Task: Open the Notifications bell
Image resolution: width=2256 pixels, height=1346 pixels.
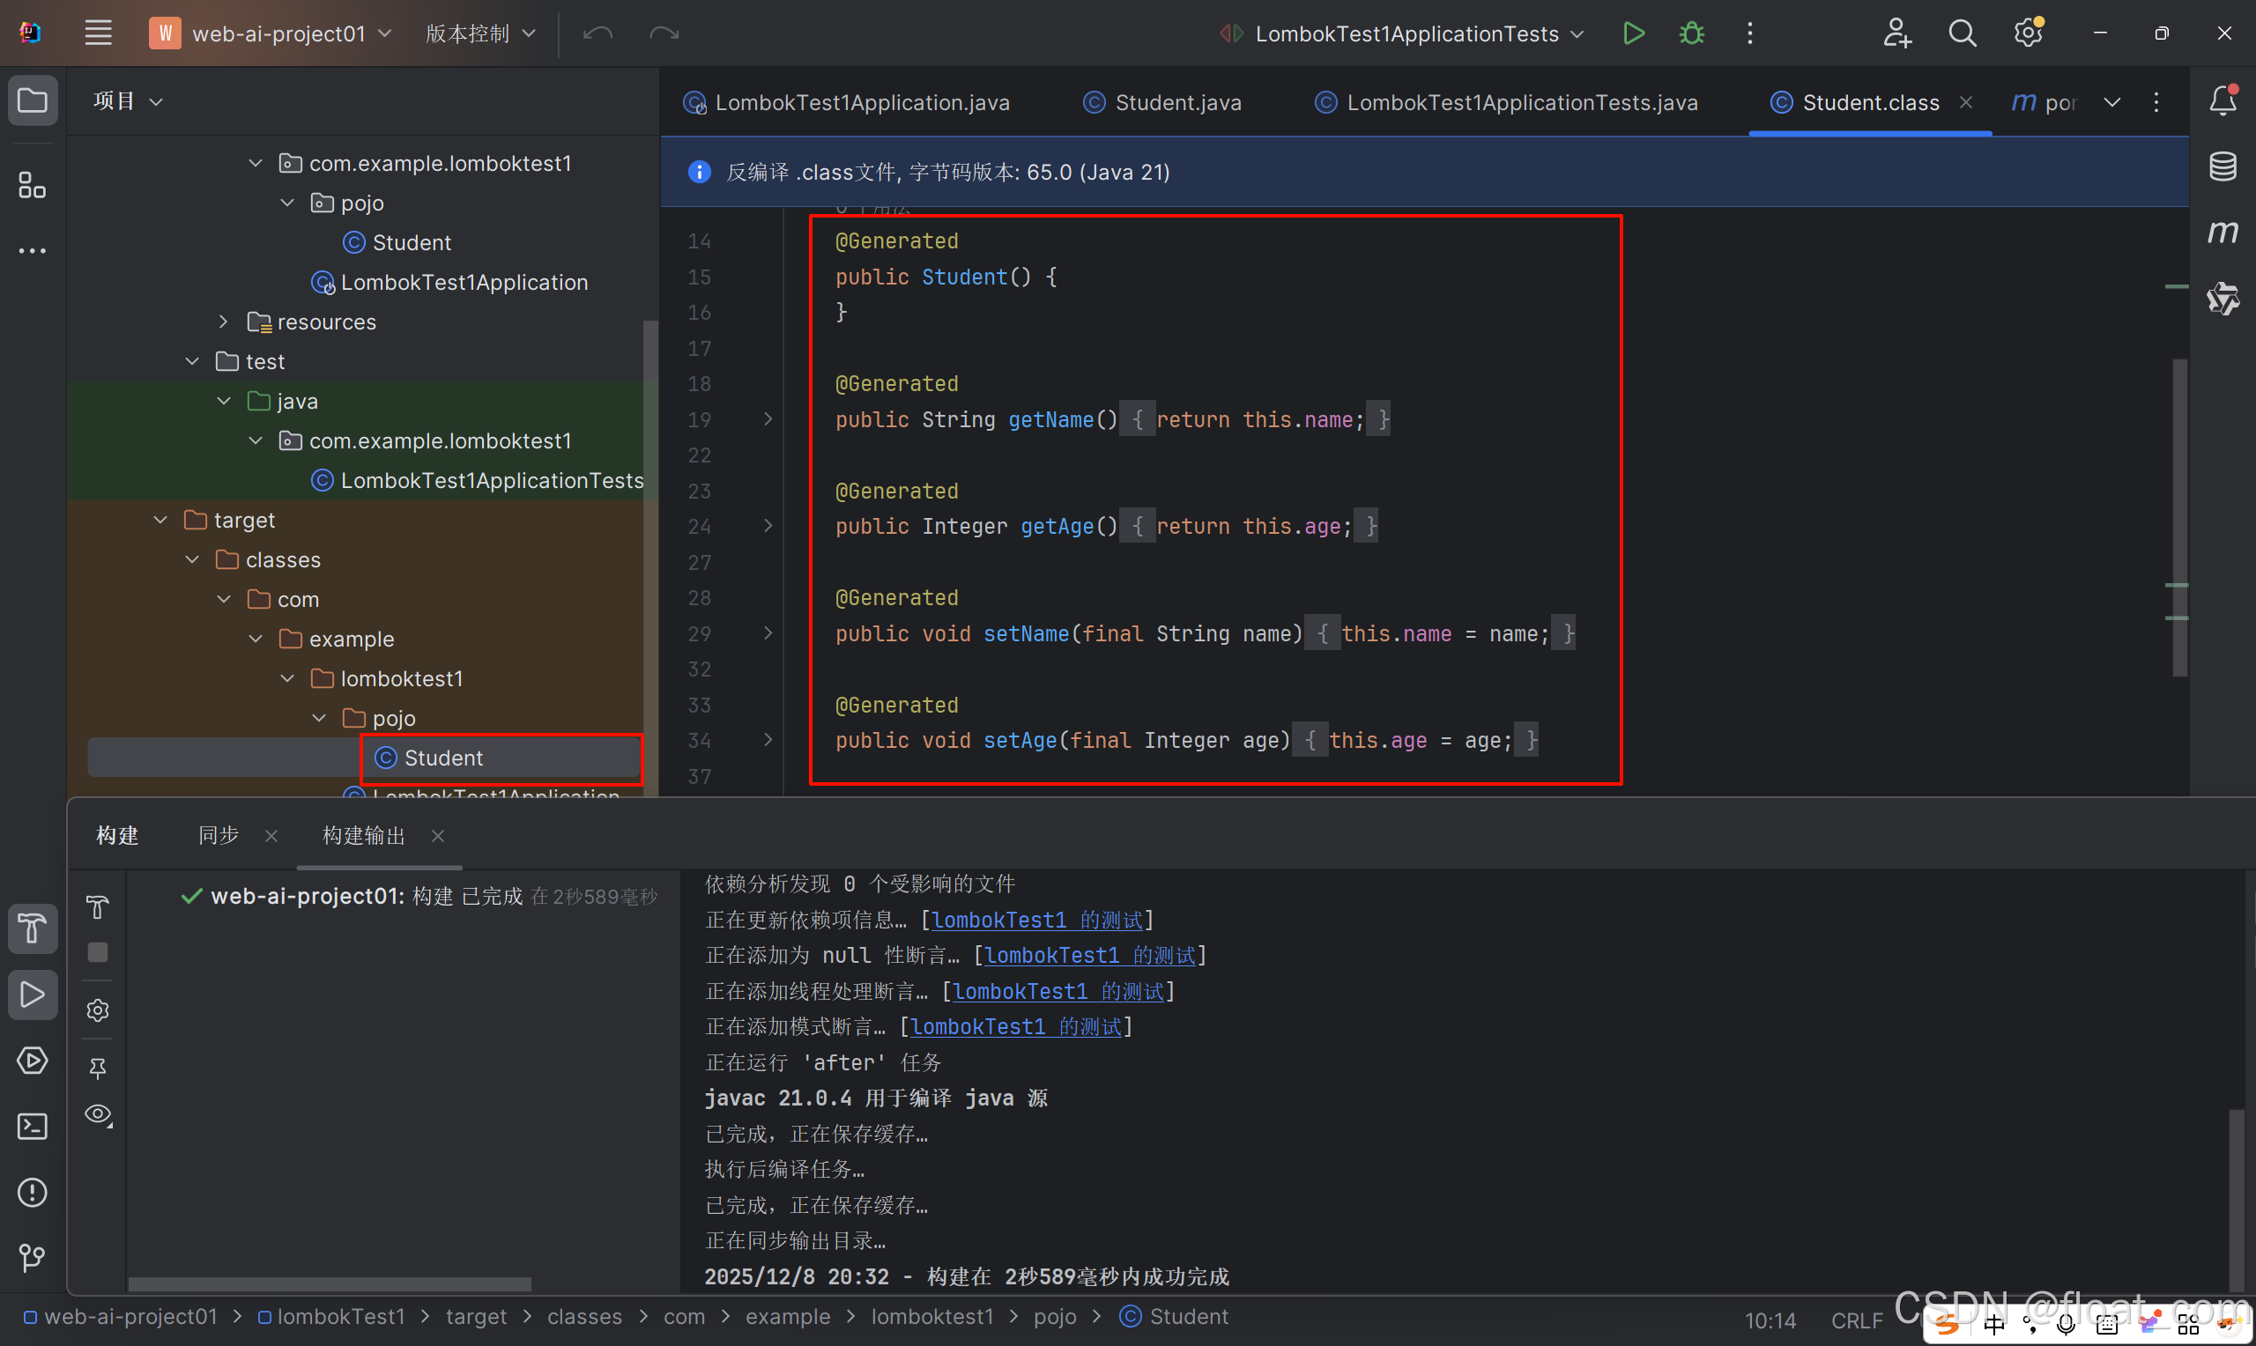Action: coord(2222,100)
